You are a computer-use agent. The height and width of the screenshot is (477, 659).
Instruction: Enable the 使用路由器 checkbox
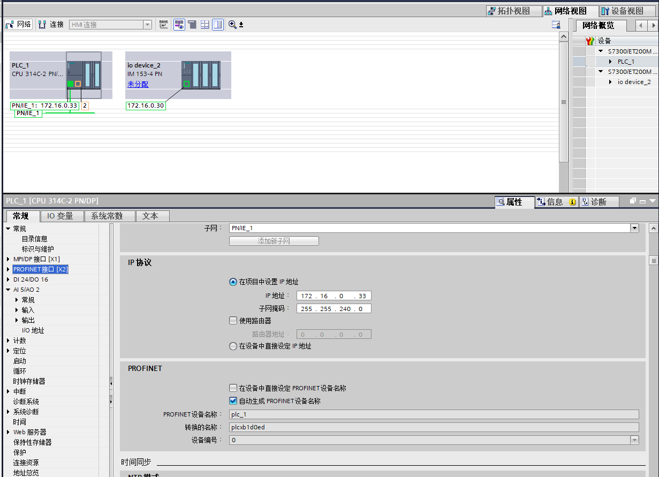pyautogui.click(x=233, y=321)
